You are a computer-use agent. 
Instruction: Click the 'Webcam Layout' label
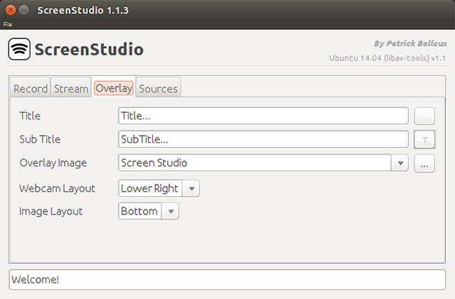(57, 188)
